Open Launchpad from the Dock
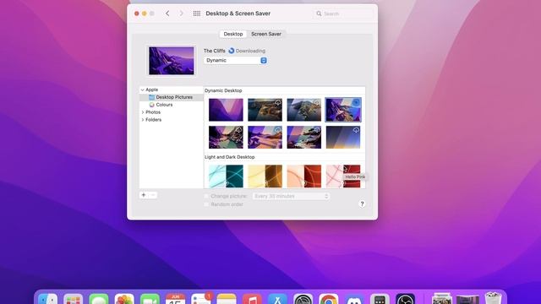Viewport: 541px width, 304px height. (x=74, y=299)
